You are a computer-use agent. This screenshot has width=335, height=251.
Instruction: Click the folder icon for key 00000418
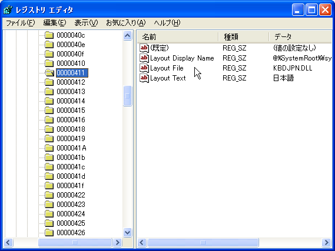[x=49, y=129]
